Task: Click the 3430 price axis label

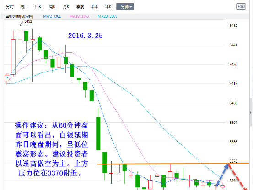Action: point(233,64)
